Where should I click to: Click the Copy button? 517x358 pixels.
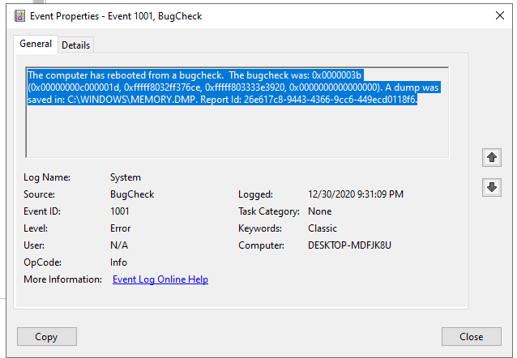click(x=47, y=337)
